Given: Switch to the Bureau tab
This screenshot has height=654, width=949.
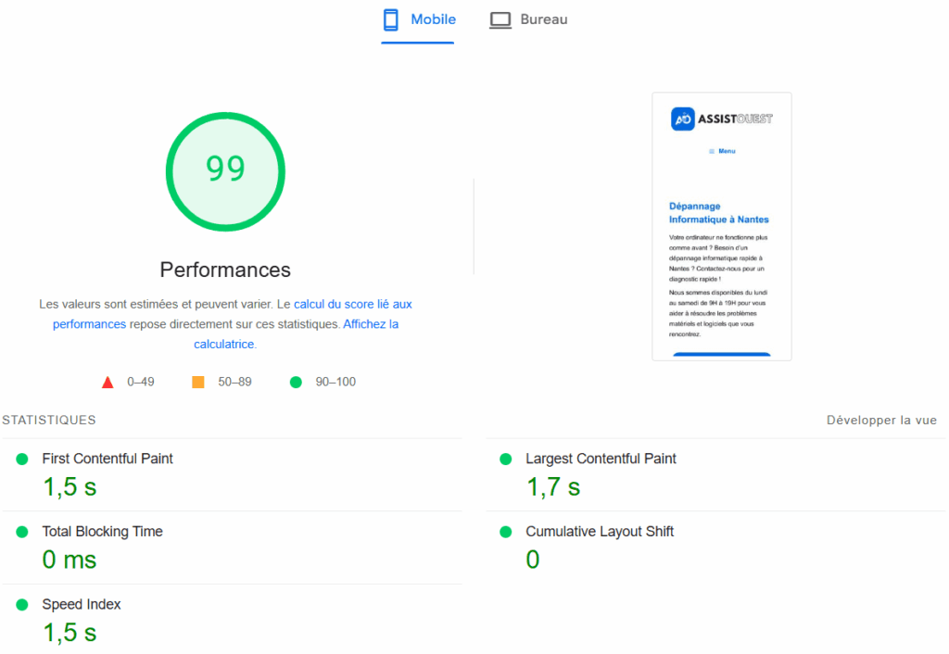Looking at the screenshot, I should [543, 19].
